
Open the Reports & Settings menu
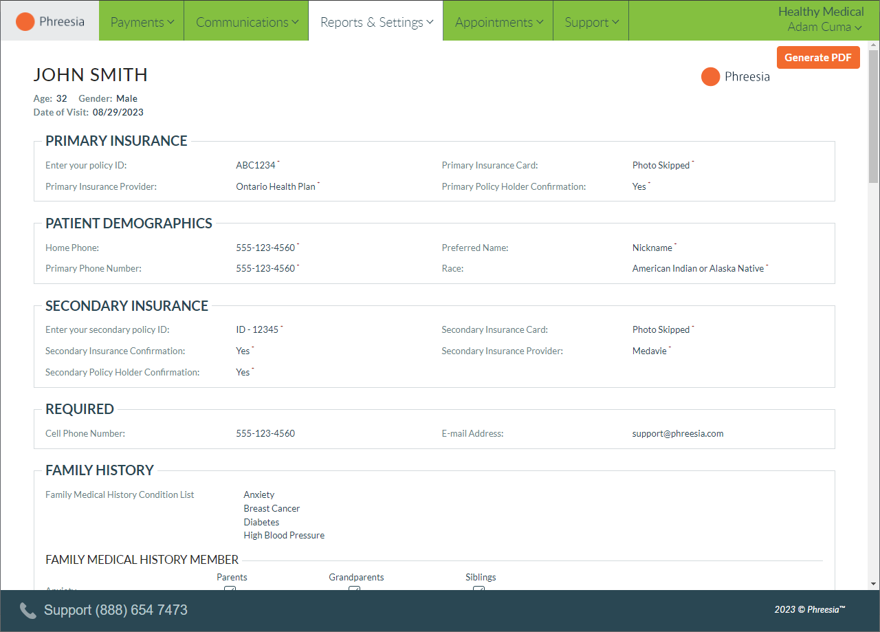[376, 22]
